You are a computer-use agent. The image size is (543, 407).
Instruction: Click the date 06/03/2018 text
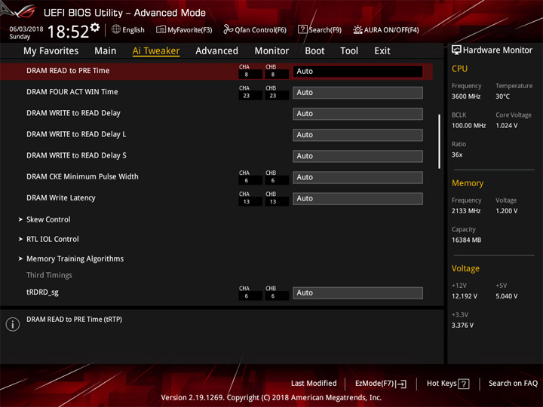point(26,29)
